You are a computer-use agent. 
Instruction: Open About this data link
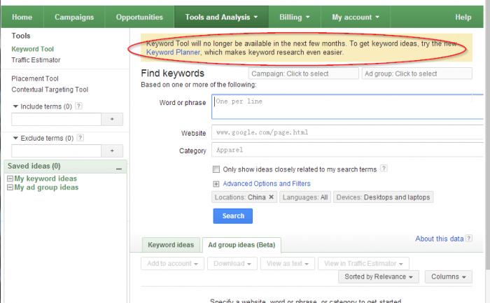click(439, 239)
